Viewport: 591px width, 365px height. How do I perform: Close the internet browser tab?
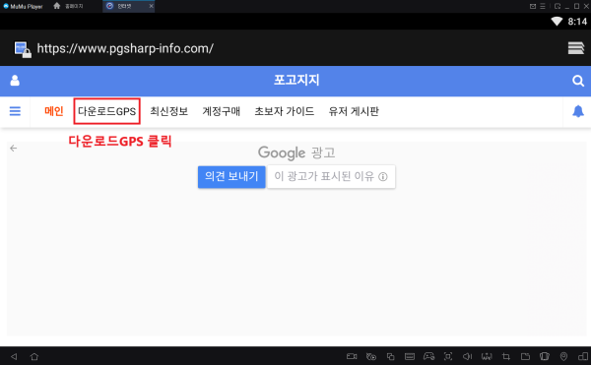pyautogui.click(x=151, y=6)
